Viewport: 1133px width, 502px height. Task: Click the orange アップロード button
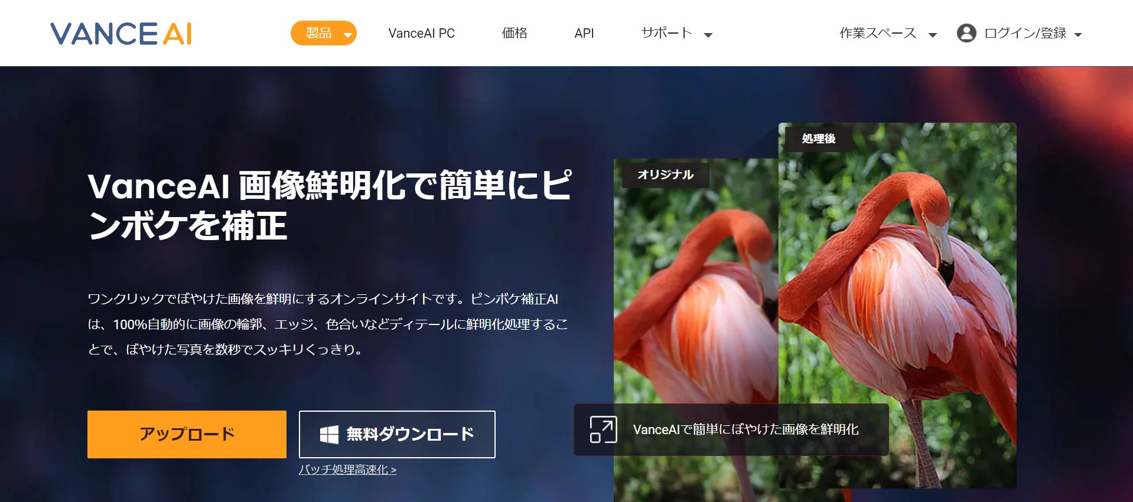tap(187, 434)
